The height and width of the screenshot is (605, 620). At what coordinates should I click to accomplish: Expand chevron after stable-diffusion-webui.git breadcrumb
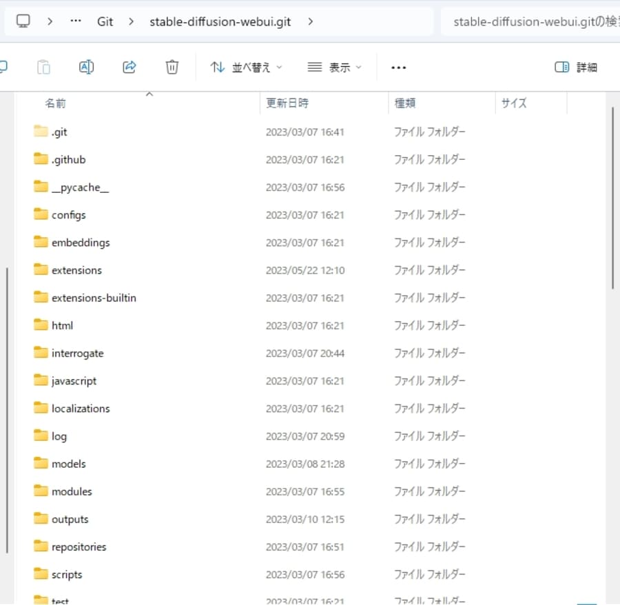(x=311, y=21)
